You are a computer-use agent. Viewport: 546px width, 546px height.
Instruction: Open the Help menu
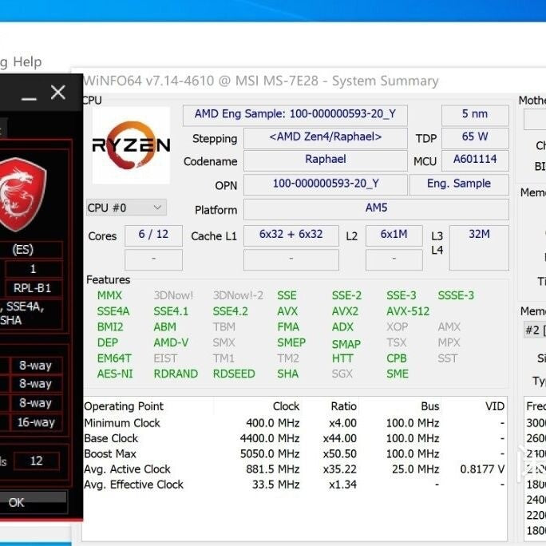[x=26, y=61]
